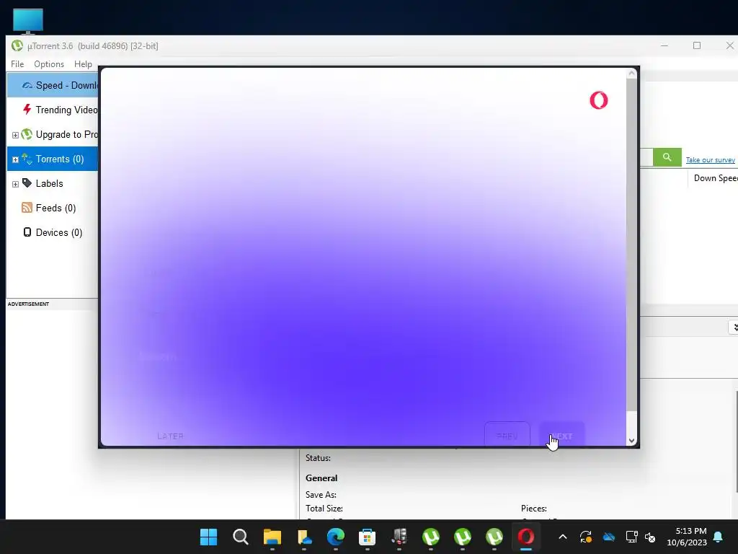Click the green search magnifier button

(667, 157)
